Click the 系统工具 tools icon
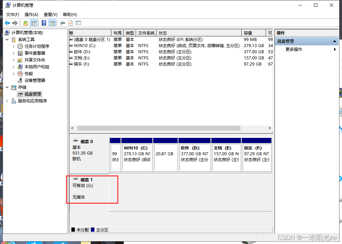Image resolution: width=342 pixels, height=244 pixels. click(x=14, y=39)
